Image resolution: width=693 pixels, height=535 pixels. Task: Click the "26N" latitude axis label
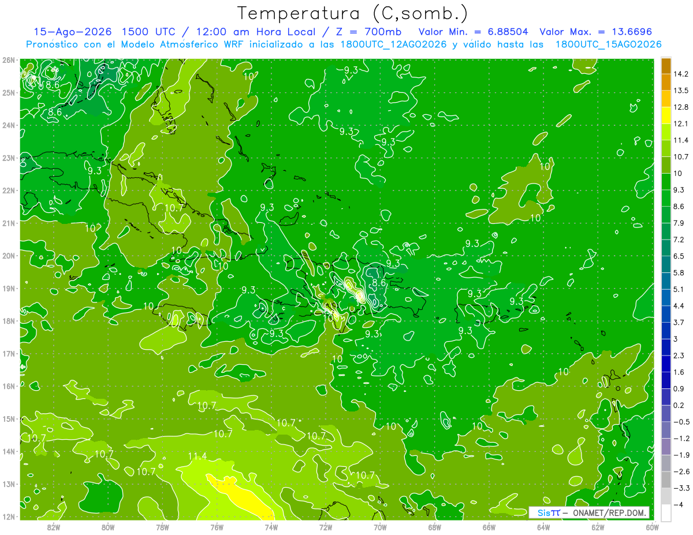click(x=8, y=60)
